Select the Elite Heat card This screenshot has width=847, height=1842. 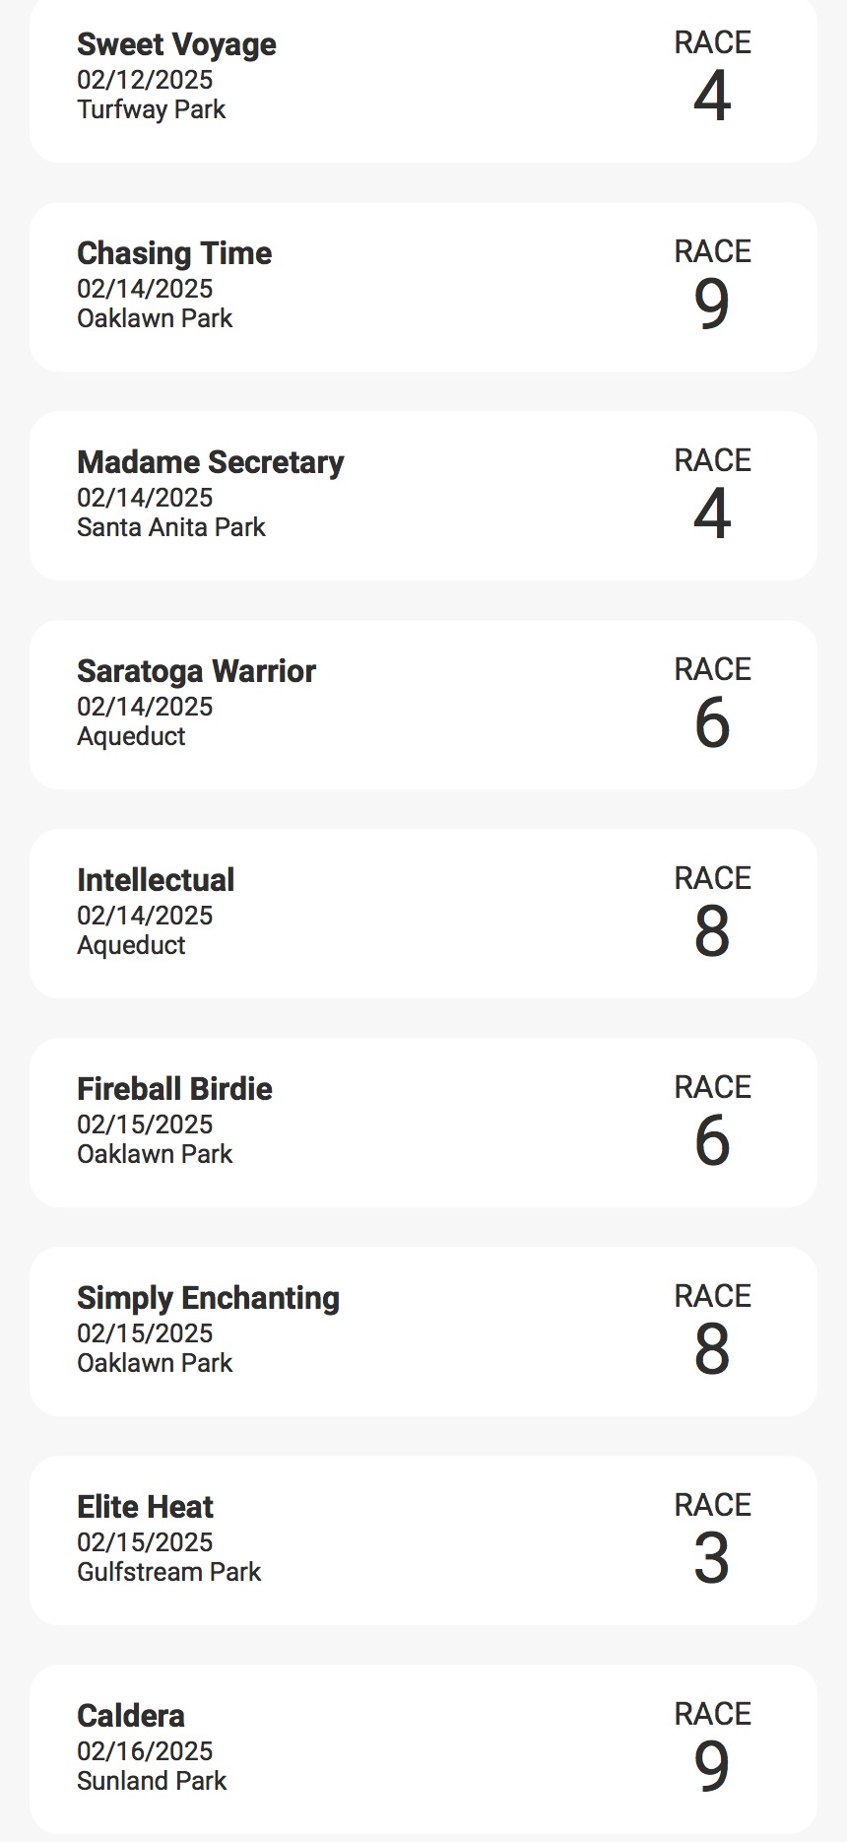pyautogui.click(x=423, y=1540)
